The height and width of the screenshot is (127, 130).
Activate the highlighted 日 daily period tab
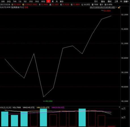point(48,1)
